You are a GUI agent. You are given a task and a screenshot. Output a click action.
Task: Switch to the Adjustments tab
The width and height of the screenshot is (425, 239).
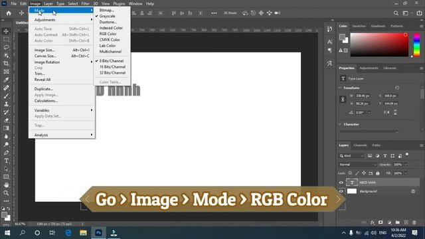pos(369,68)
